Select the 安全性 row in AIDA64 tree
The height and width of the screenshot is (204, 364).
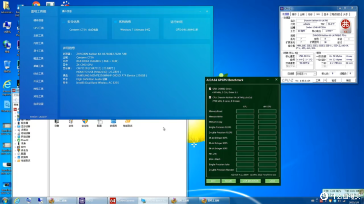coord(23,150)
